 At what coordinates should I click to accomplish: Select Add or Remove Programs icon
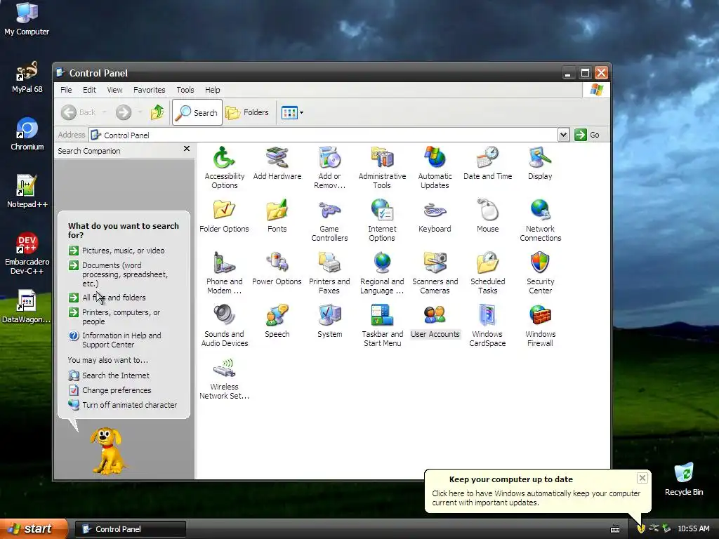329,167
